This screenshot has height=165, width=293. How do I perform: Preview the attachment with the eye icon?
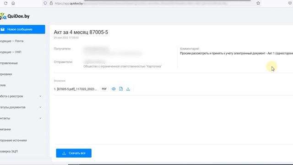pyautogui.click(x=114, y=89)
